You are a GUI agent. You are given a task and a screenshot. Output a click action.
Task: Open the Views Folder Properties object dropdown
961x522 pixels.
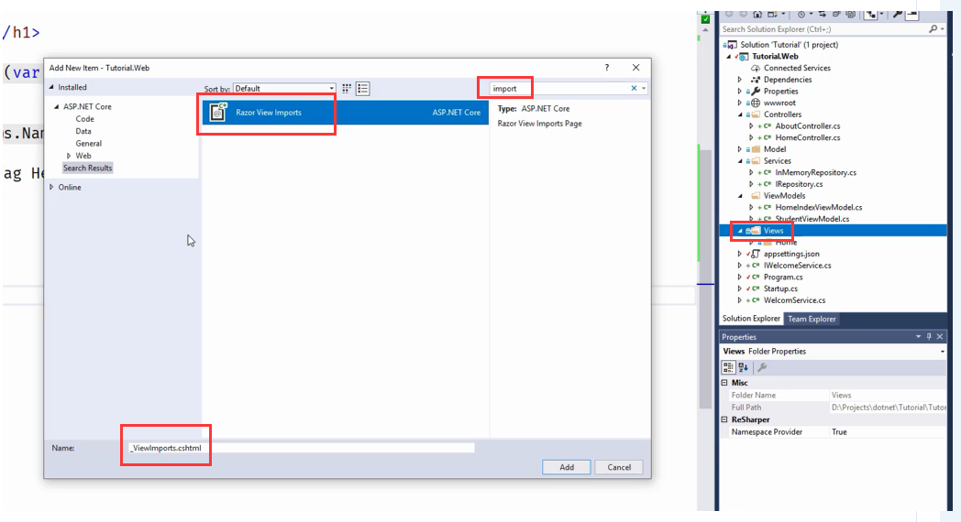(x=942, y=352)
